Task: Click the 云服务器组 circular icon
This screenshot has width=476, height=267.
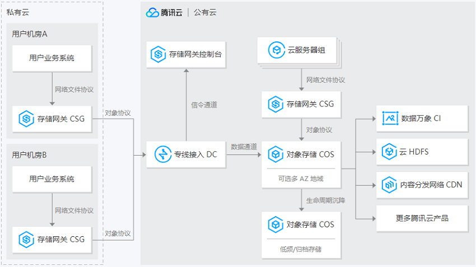Action: point(277,50)
